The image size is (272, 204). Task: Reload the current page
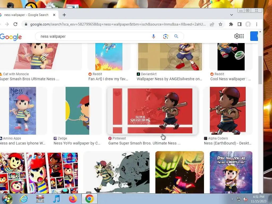[15, 24]
